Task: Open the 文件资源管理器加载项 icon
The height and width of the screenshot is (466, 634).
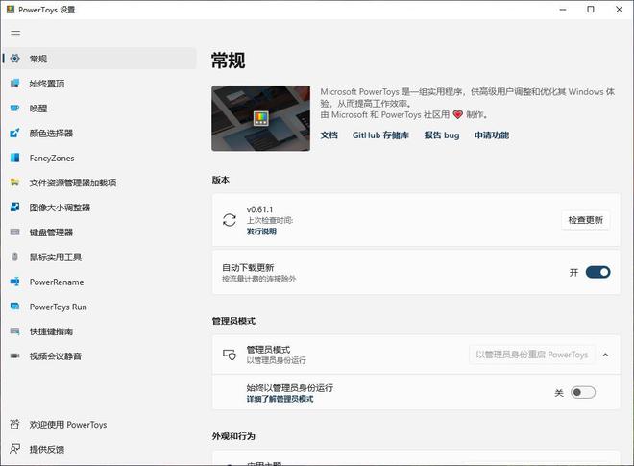Action: 15,183
